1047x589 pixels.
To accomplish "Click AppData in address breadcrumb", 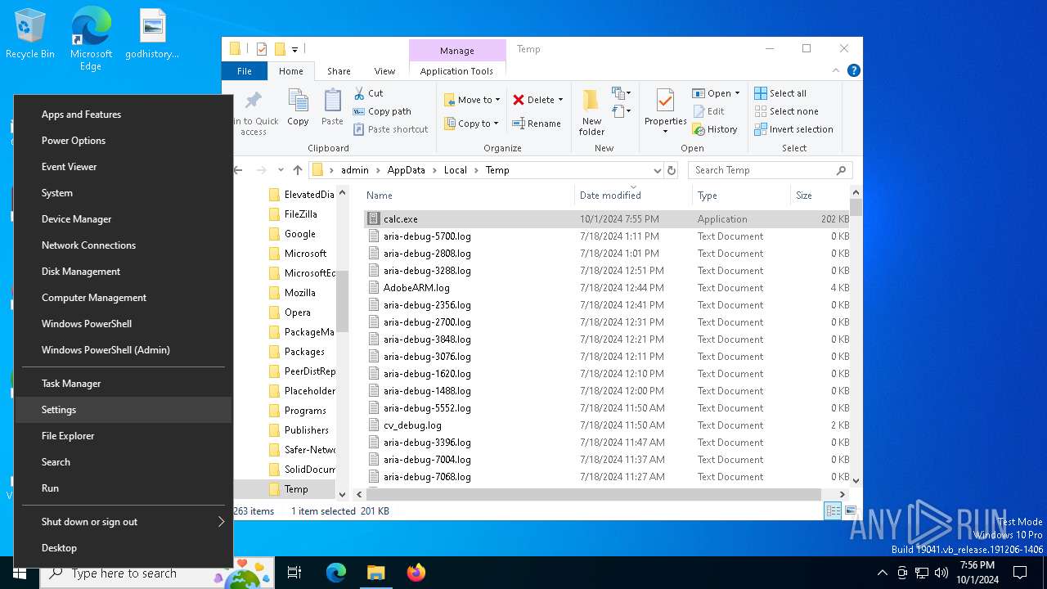I will 407,170.
